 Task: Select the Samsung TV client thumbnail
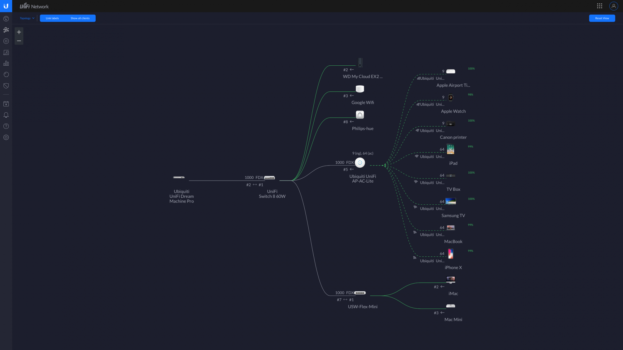click(450, 202)
